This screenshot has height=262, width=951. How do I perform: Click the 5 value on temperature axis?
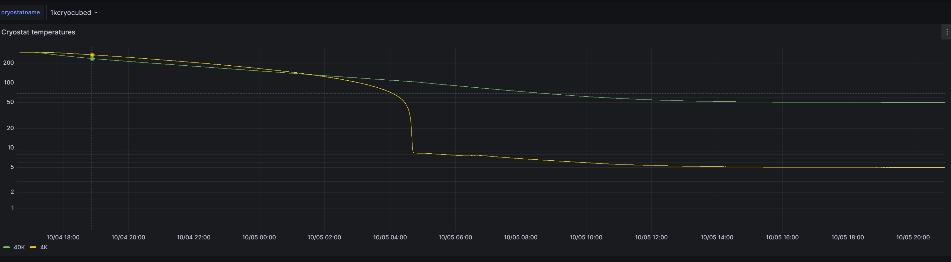(12, 167)
